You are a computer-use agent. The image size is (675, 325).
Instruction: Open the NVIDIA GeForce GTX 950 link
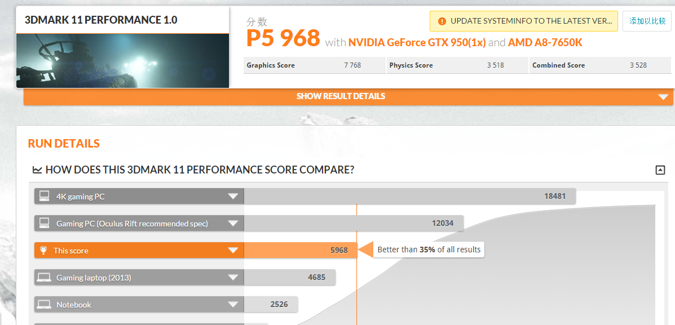[x=417, y=43]
